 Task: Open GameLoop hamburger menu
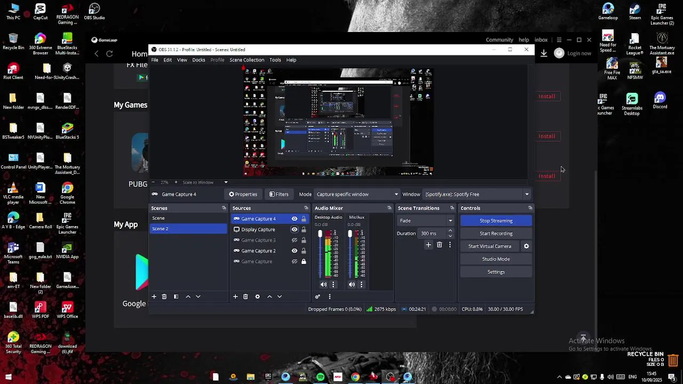559,40
